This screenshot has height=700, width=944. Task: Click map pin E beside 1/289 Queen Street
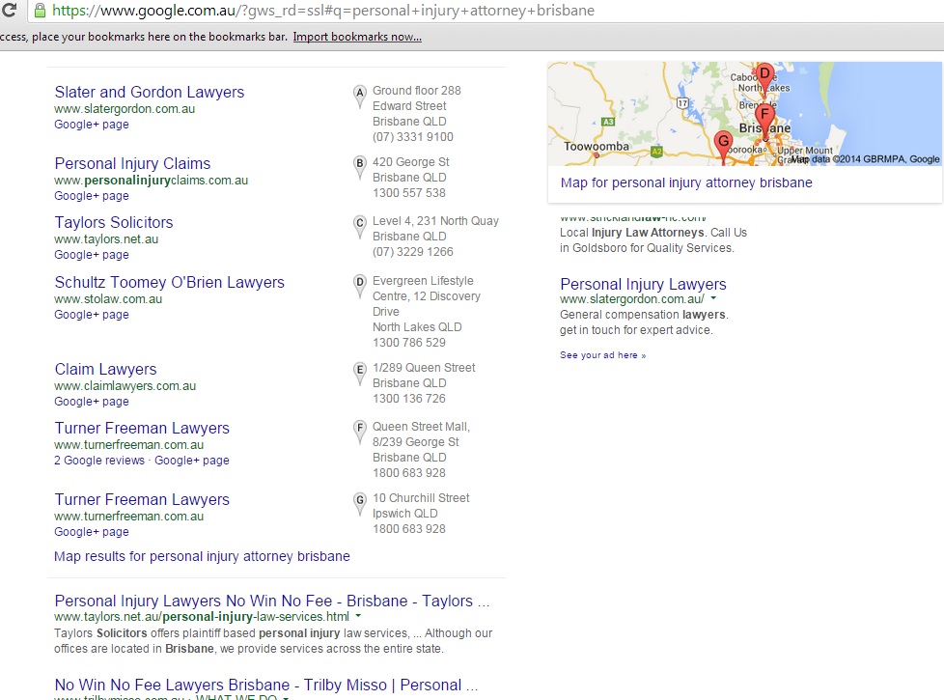click(x=359, y=374)
